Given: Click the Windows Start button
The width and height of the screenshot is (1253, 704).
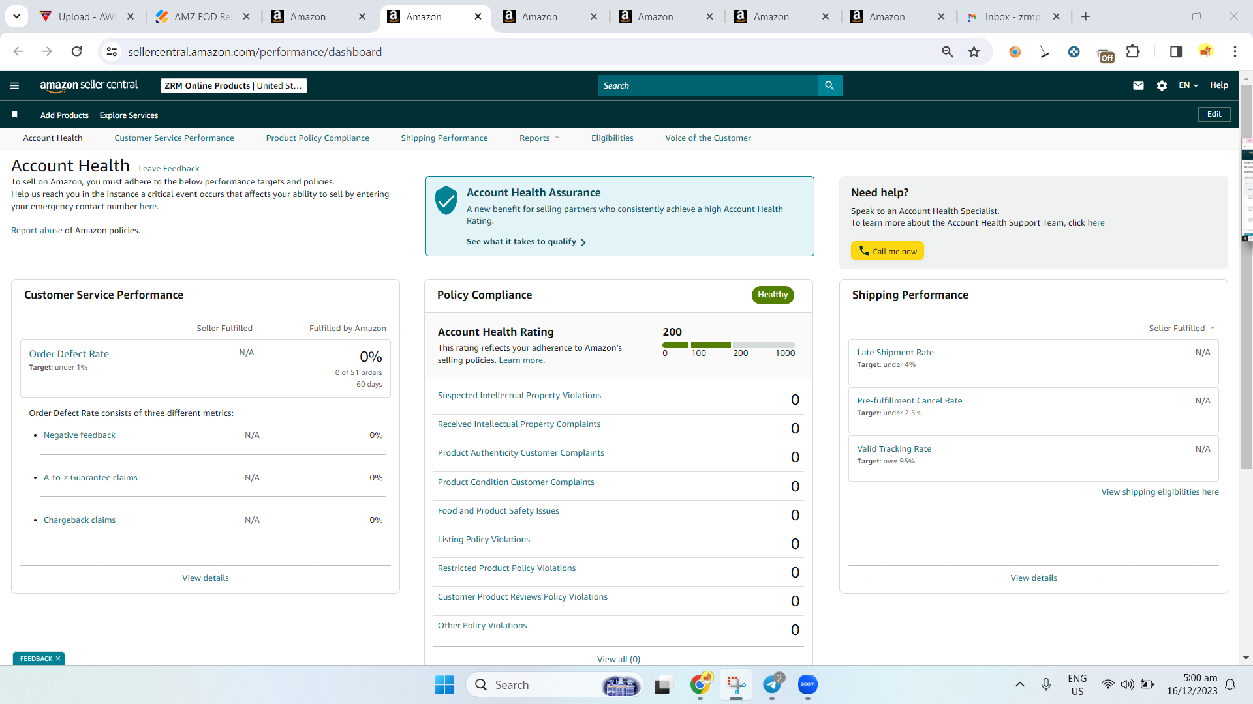Looking at the screenshot, I should pos(444,684).
